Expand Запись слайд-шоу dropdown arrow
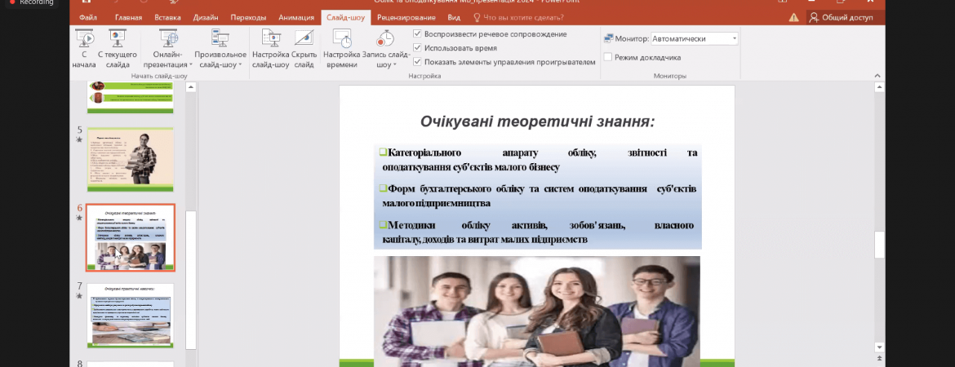The image size is (955, 367). point(395,64)
